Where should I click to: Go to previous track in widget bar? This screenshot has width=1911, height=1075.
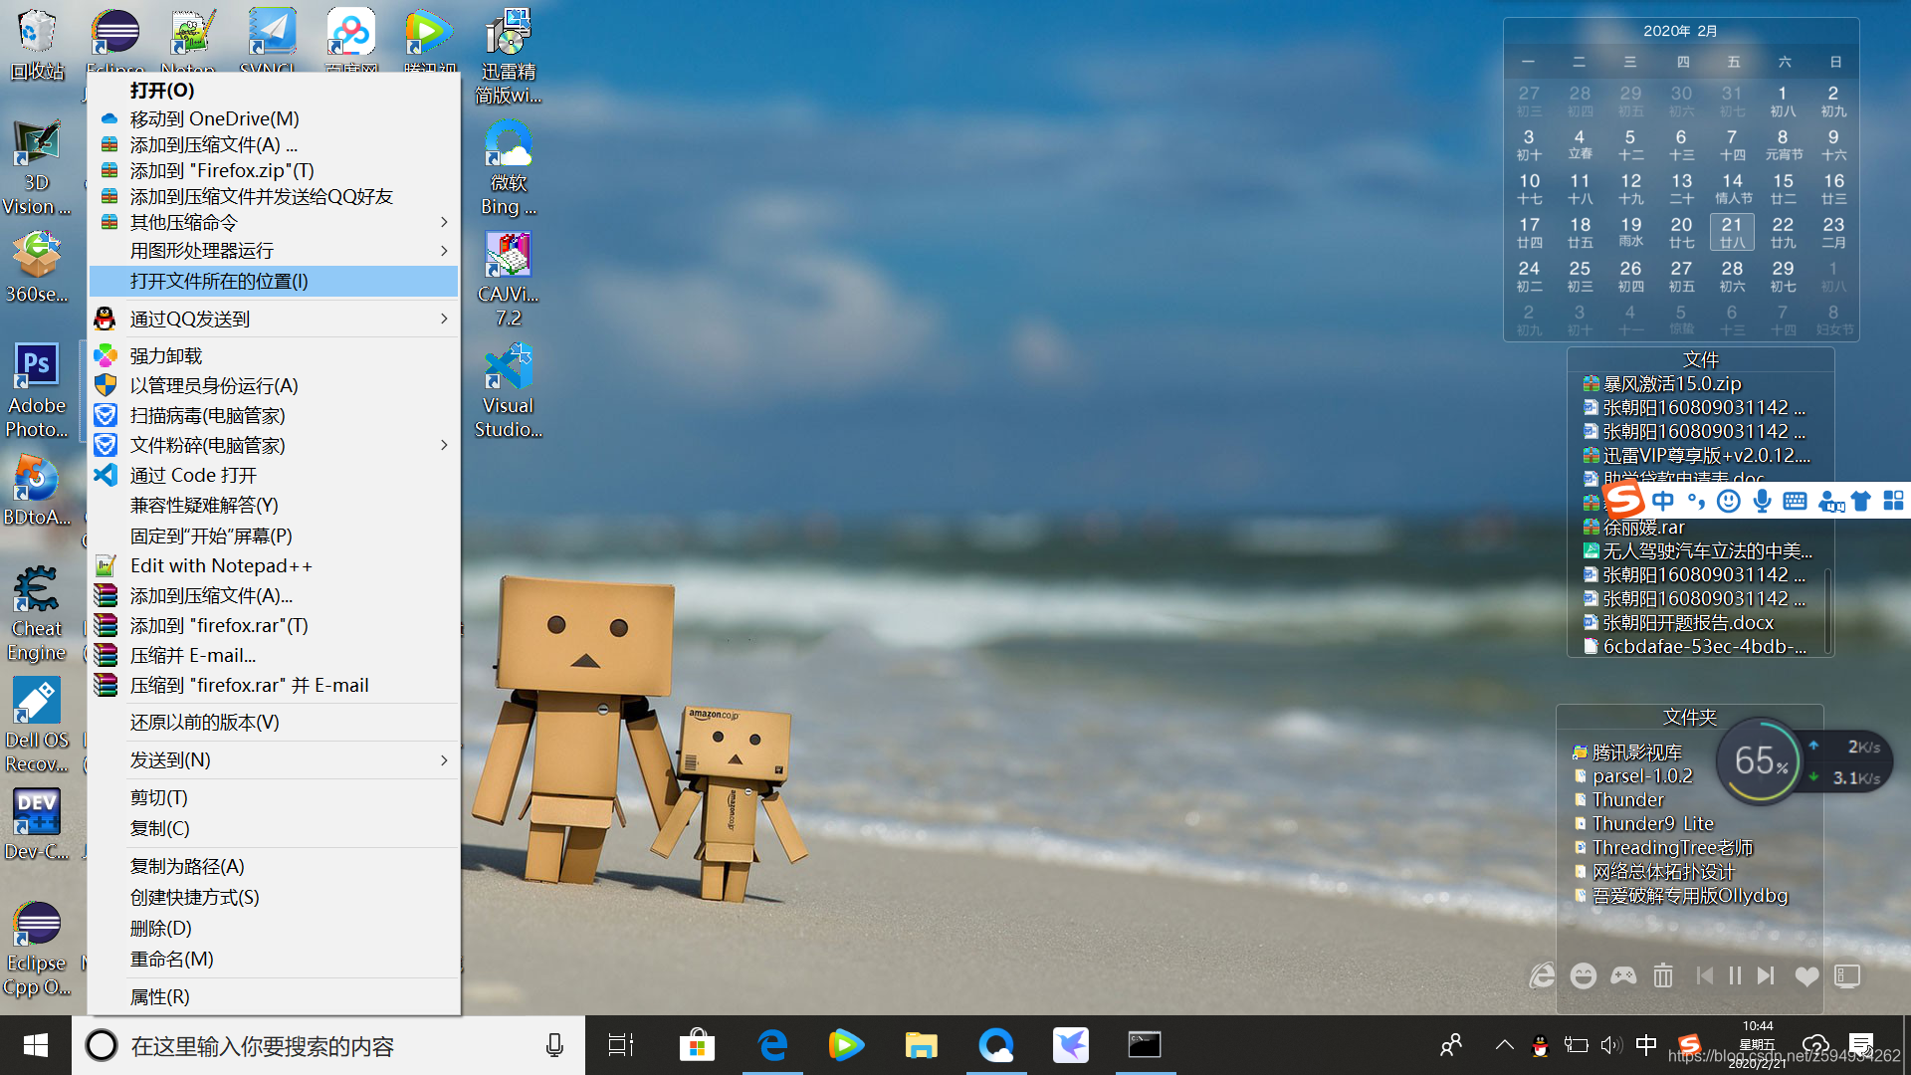click(1704, 975)
